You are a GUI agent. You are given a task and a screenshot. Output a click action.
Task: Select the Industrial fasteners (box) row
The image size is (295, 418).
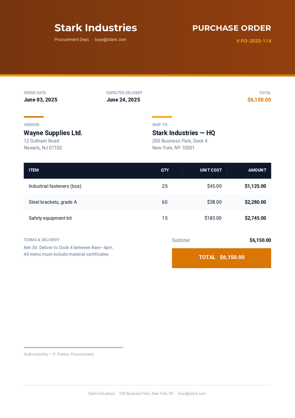click(x=147, y=186)
